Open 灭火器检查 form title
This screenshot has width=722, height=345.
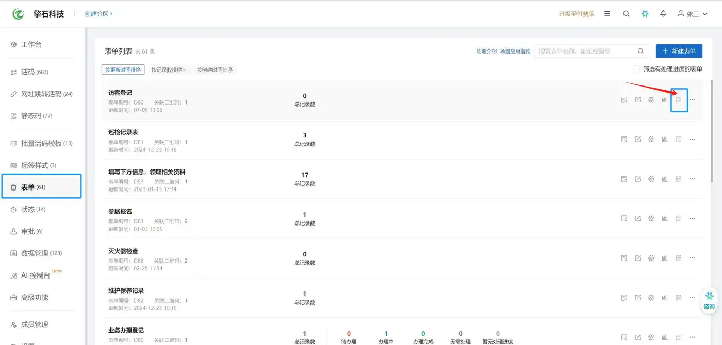click(123, 251)
